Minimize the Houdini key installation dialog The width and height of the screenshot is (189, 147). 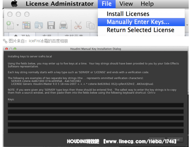click(11, 49)
